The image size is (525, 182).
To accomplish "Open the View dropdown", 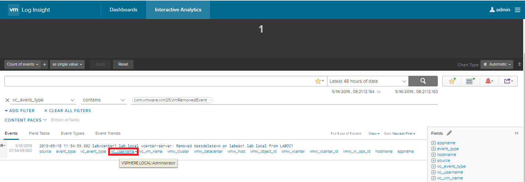I will coord(374,134).
